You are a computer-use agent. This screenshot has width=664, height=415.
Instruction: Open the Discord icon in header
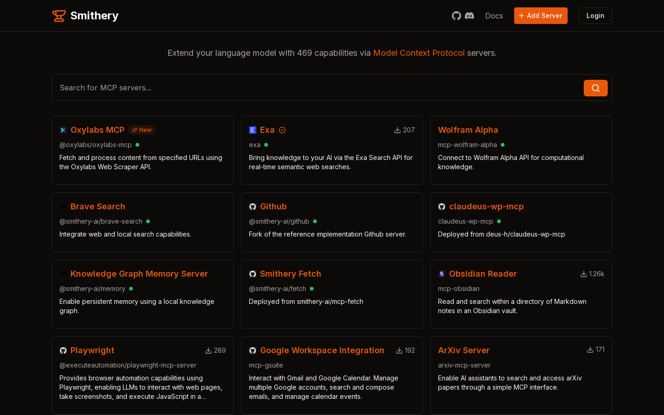tap(469, 16)
